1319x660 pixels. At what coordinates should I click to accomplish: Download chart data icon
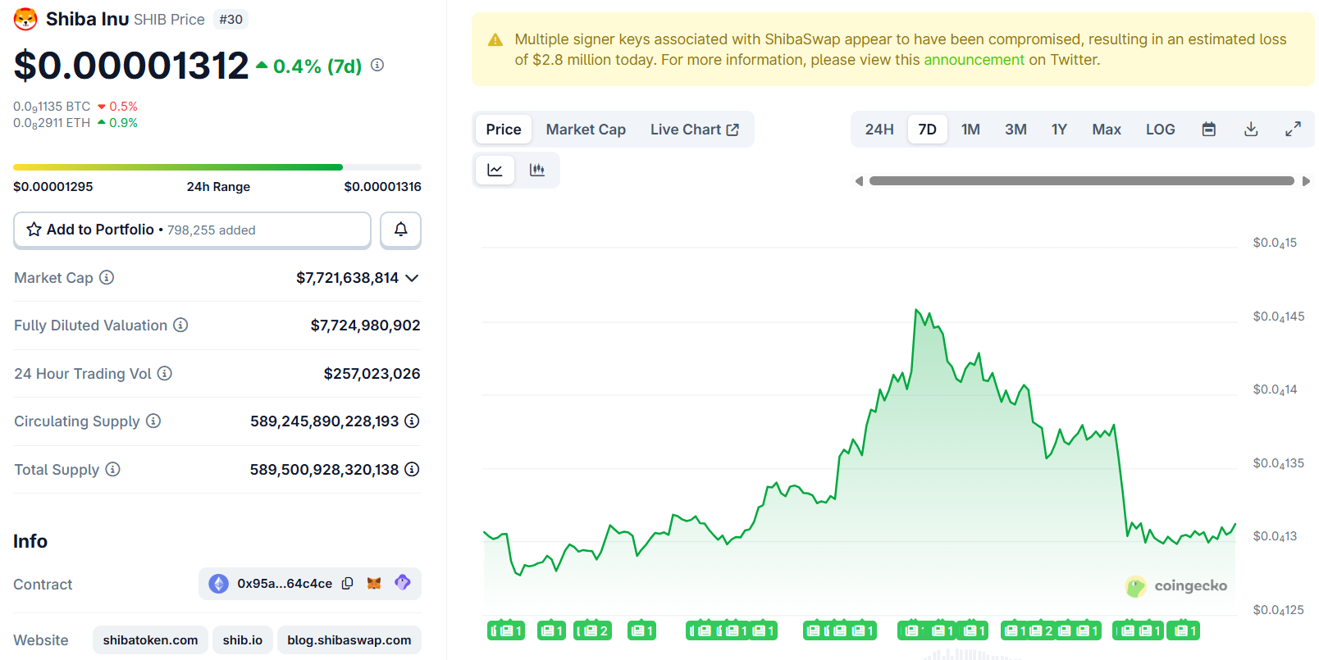coord(1251,130)
